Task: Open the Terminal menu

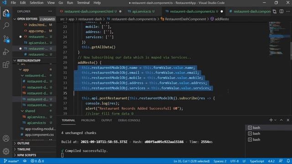Action: click(83, 3)
